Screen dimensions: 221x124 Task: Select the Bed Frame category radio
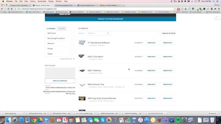click(x=72, y=33)
